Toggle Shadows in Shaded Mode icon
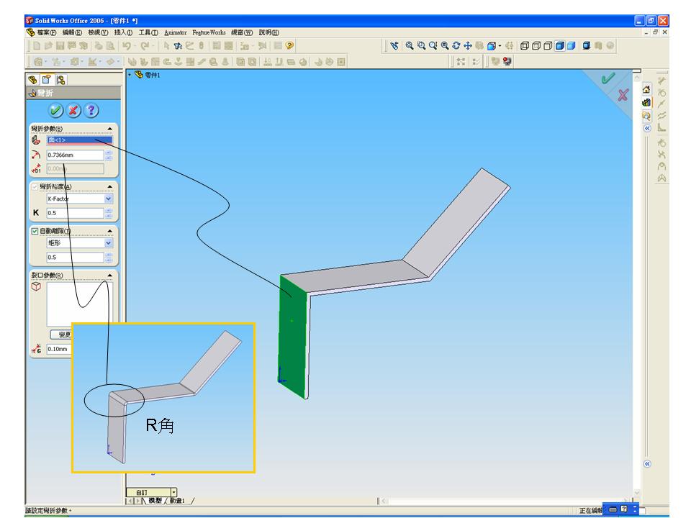Screen dimensions: 691x518 (587, 46)
